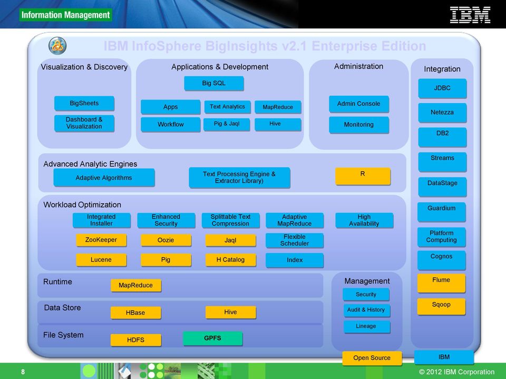Open the Admin Console box
This screenshot has width=506, height=379.
(359, 104)
